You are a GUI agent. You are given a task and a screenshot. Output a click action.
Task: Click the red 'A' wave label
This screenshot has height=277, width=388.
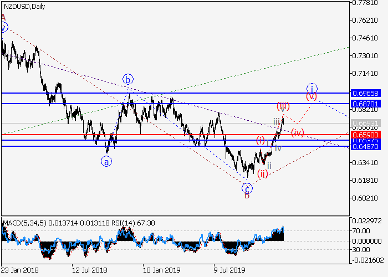[3, 18]
